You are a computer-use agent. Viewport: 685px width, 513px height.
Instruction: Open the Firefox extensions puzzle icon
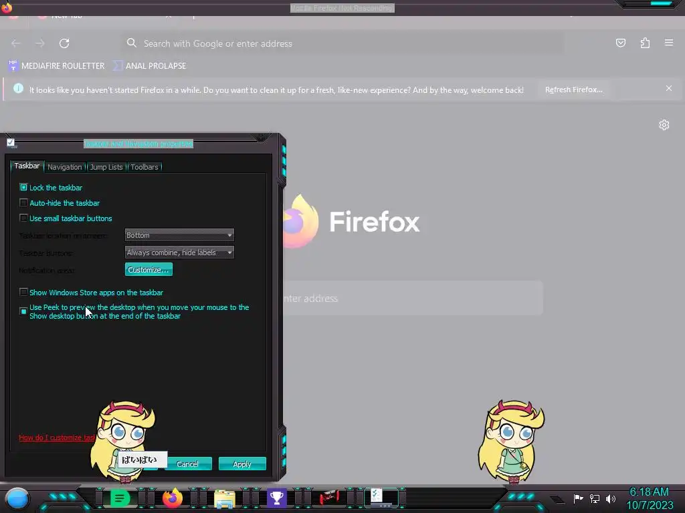point(645,43)
